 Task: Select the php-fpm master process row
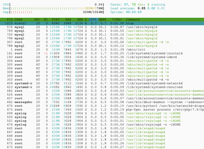[x=102, y=110]
